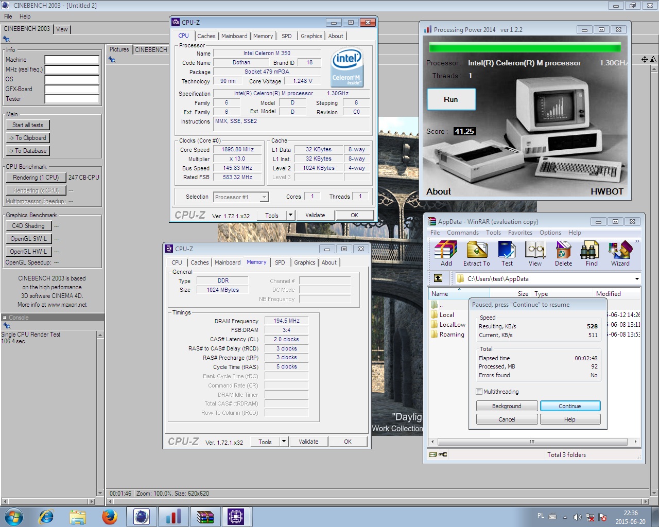The height and width of the screenshot is (527, 659).
Task: Open File Explorer from taskbar
Action: [78, 517]
